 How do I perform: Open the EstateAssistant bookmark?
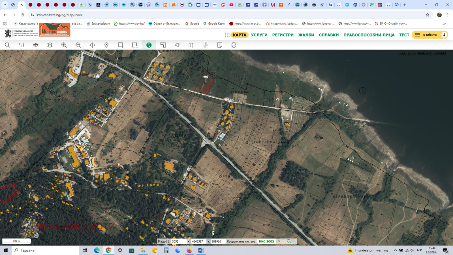coord(99,24)
